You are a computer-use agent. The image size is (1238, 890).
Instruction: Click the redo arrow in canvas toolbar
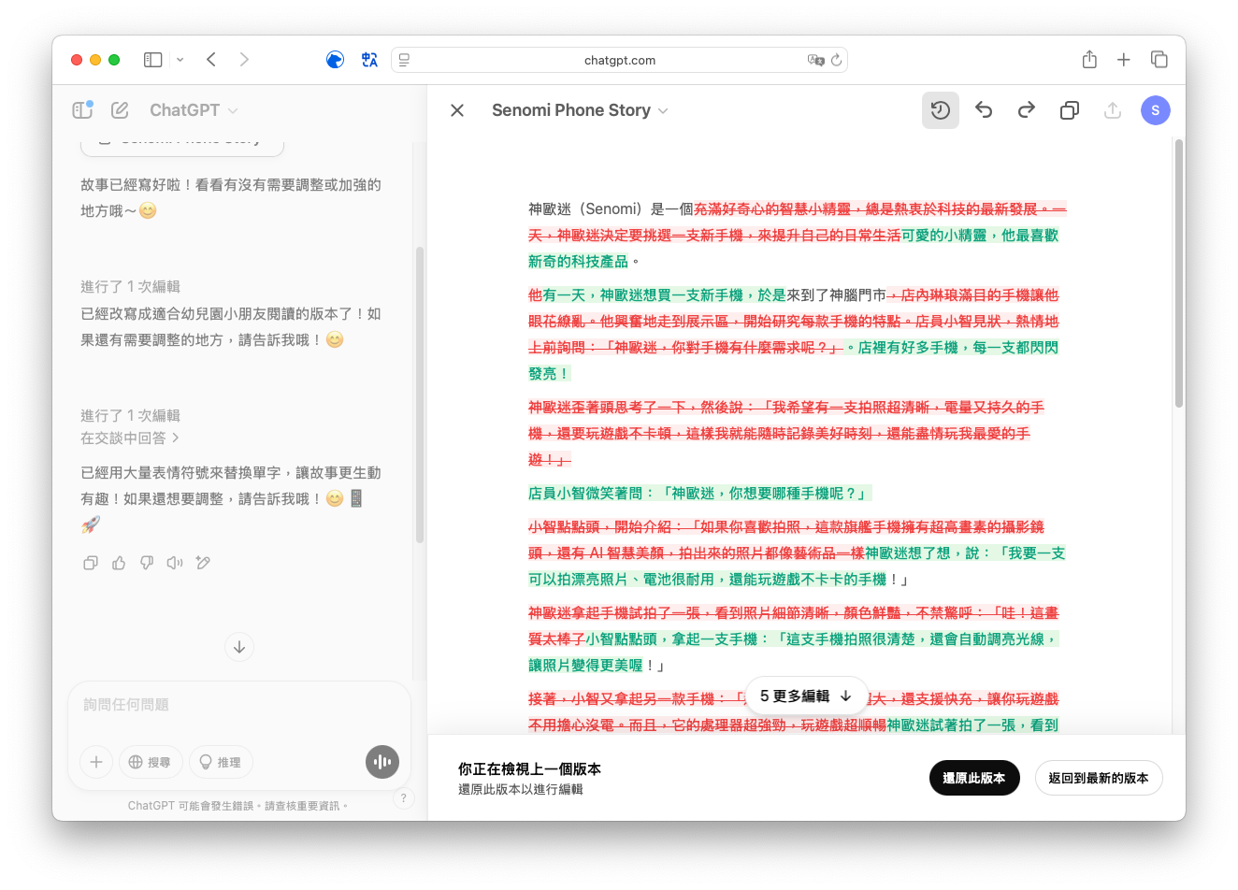pos(1027,110)
